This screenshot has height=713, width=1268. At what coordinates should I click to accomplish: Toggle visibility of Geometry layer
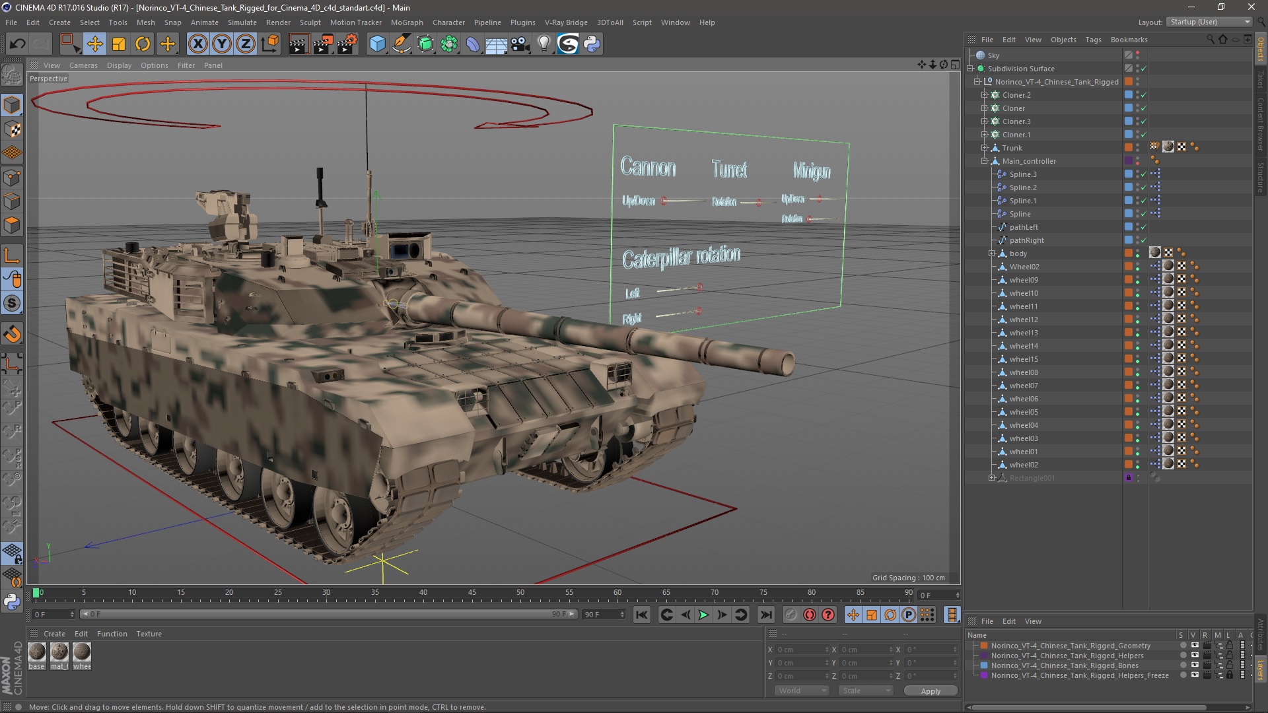1194,646
